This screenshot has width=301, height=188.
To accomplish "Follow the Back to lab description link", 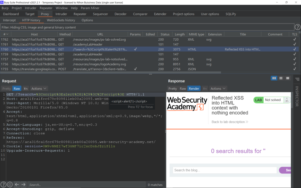I will [230, 122].
